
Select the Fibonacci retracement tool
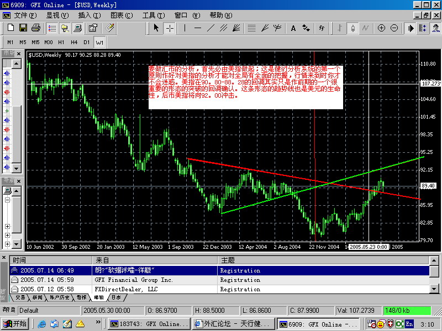pos(251,28)
